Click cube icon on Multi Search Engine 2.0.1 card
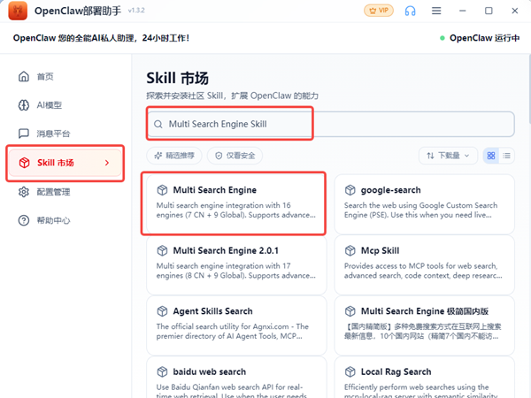The height and width of the screenshot is (398, 531). (162, 251)
